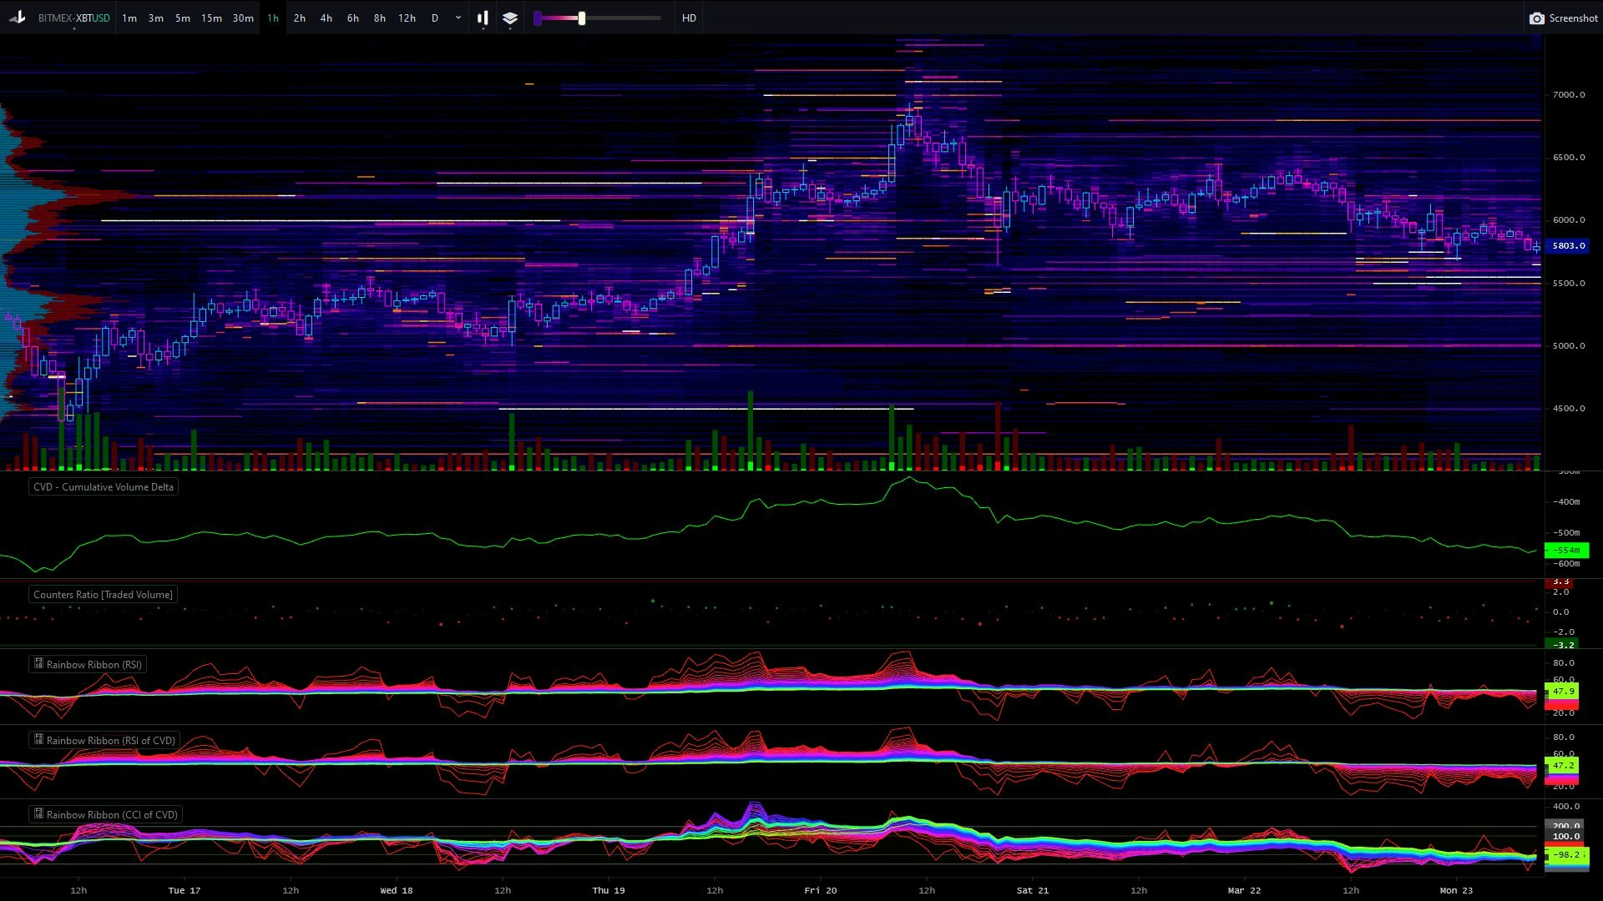1603x901 pixels.
Task: Click the Rainbow Ribbon (CCI of CVD) icon
Action: tap(38, 815)
